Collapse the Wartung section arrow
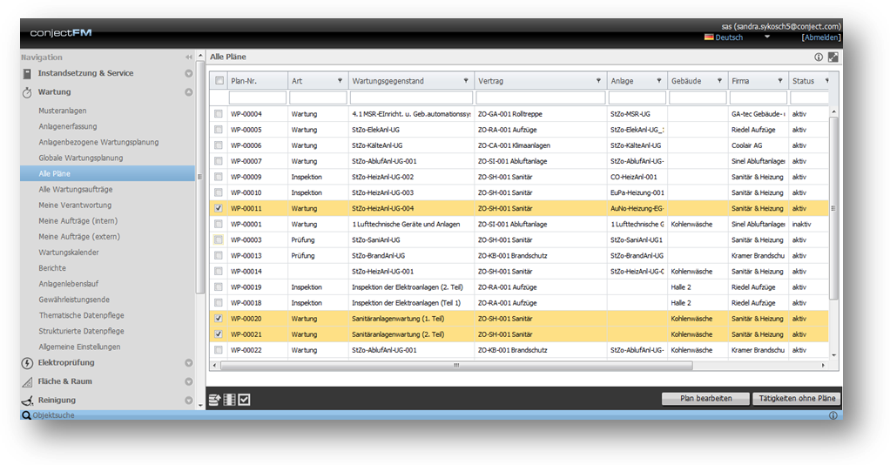Image resolution: width=890 pixels, height=465 pixels. pos(188,92)
